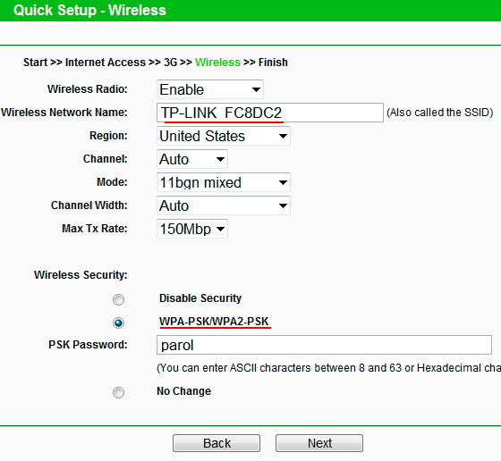Open the Wireless Radio dropdown
Viewport: 501px width, 461px height.
point(210,89)
